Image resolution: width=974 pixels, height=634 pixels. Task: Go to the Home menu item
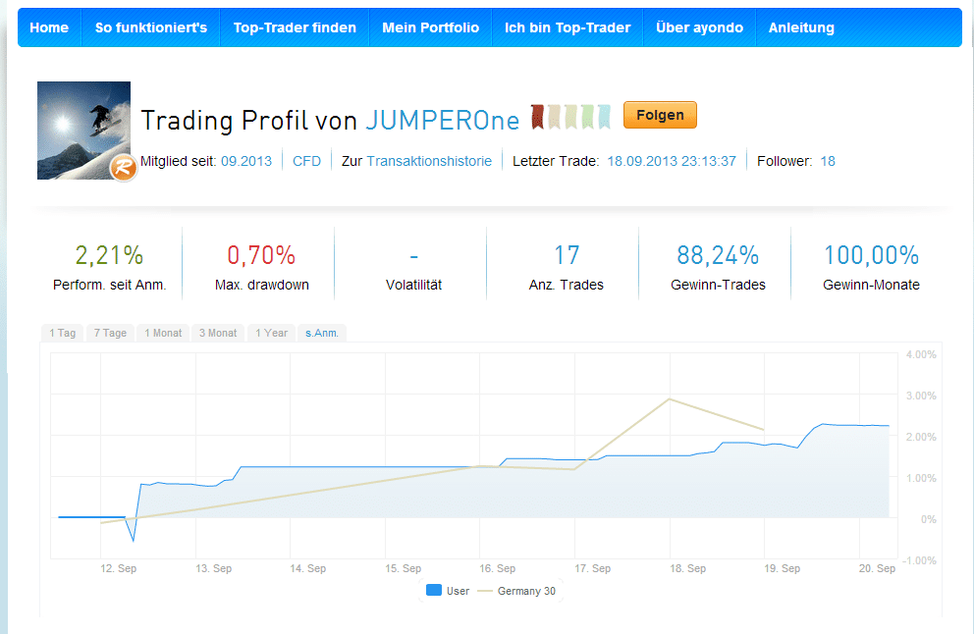tap(49, 27)
